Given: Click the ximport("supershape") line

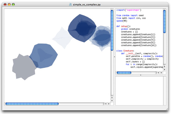Looking at the screenshot, I should click(129, 10).
